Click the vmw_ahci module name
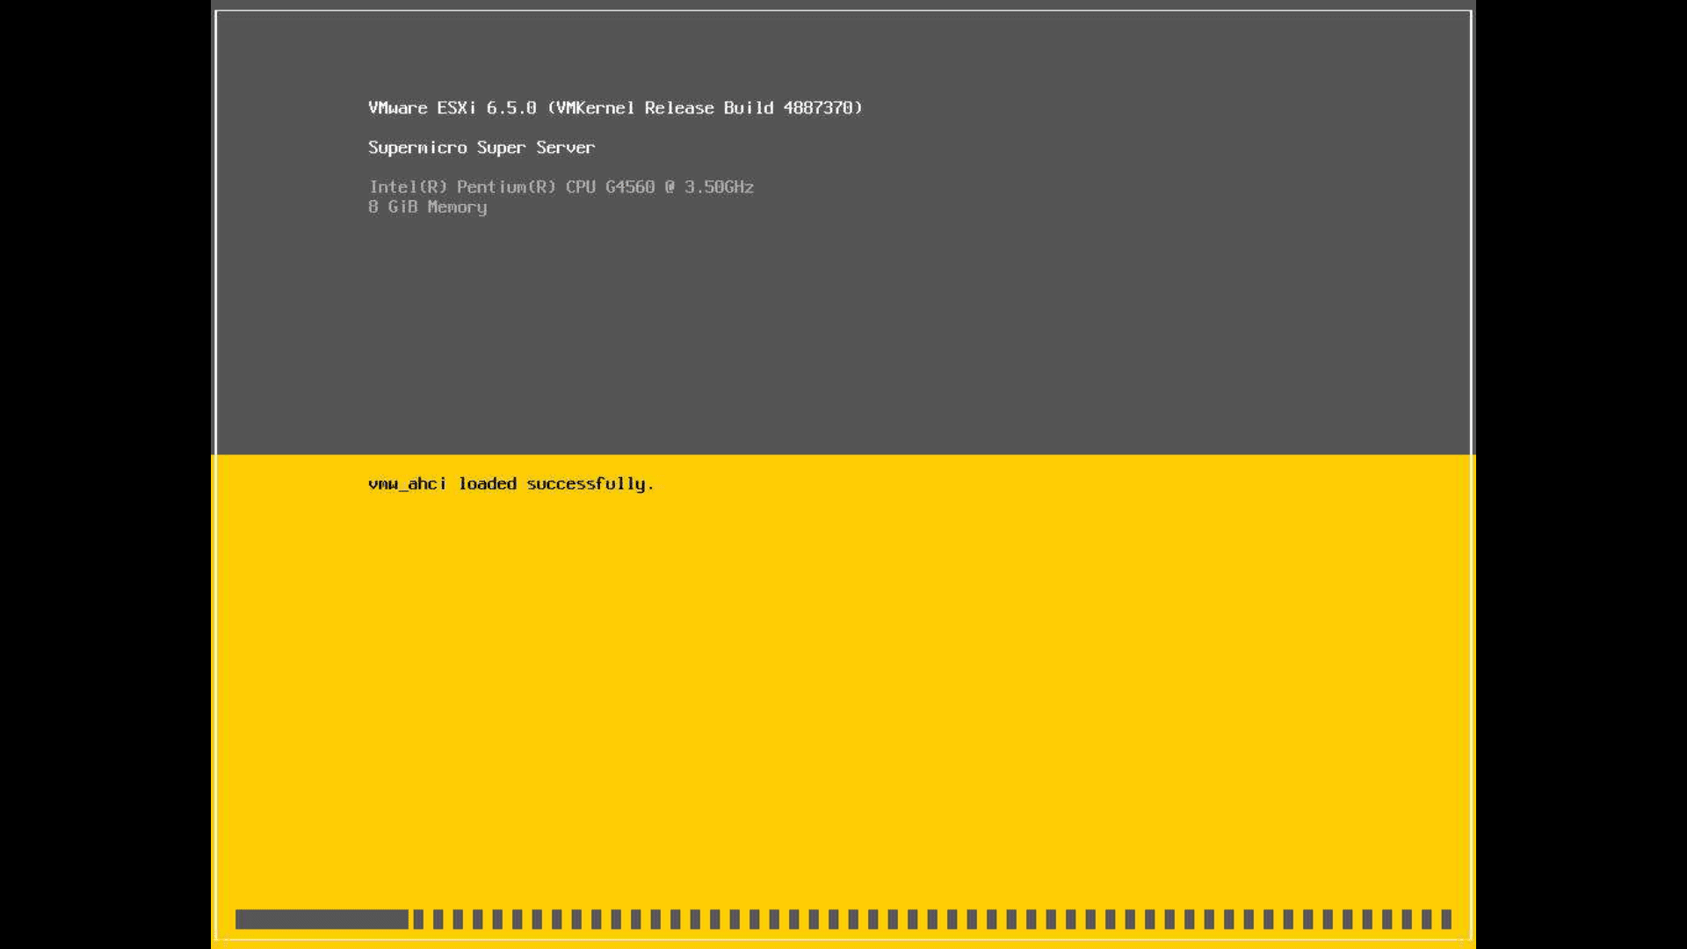Screen dimensions: 1687x949 pos(407,484)
